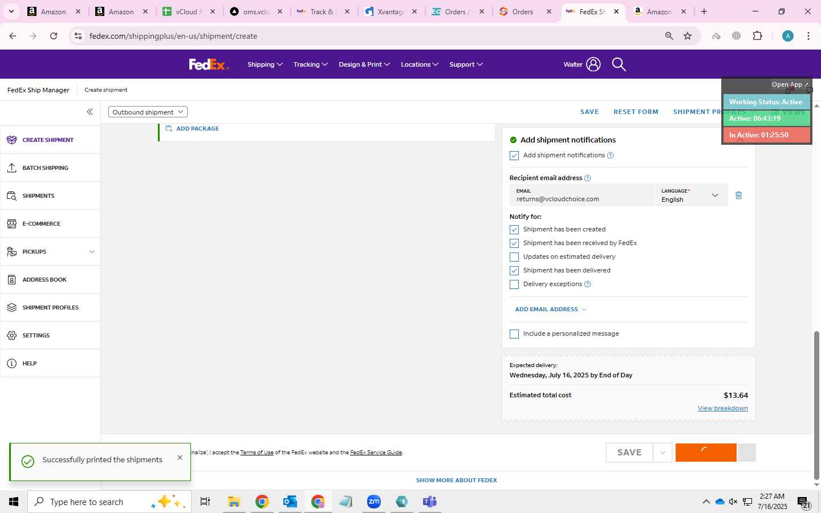Open the Shipping menu
The image size is (821, 513).
pos(265,64)
